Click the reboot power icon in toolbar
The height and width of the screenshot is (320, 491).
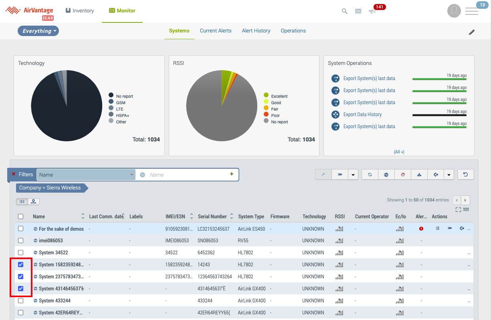pyautogui.click(x=403, y=175)
